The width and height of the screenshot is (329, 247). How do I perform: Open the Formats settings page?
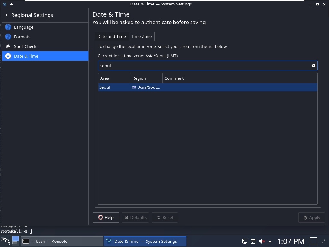point(45,37)
